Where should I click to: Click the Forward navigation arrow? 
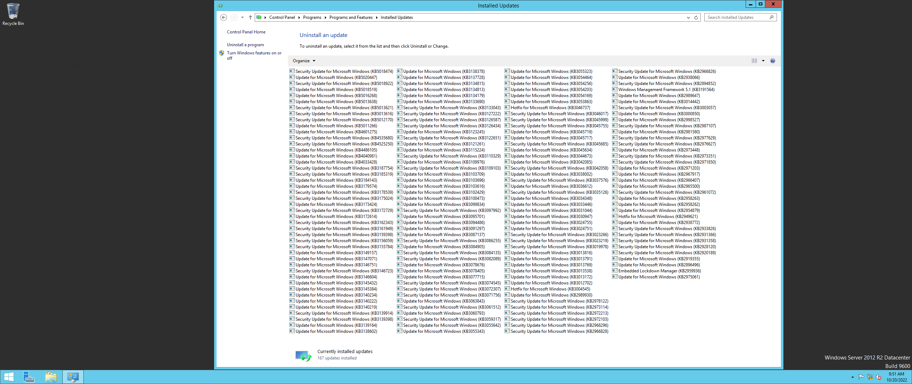234,17
